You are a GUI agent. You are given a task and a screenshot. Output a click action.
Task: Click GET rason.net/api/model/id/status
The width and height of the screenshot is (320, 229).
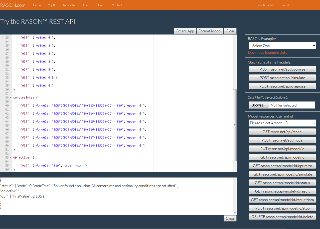[x=282, y=183]
